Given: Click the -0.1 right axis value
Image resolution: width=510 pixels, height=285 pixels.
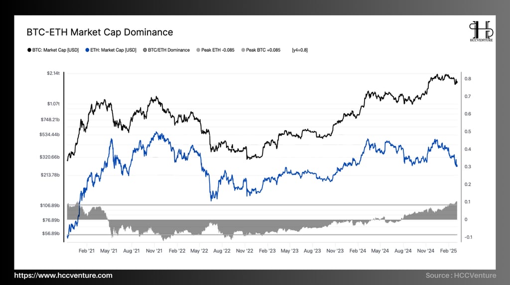Looking at the screenshot, I should pyautogui.click(x=468, y=237).
